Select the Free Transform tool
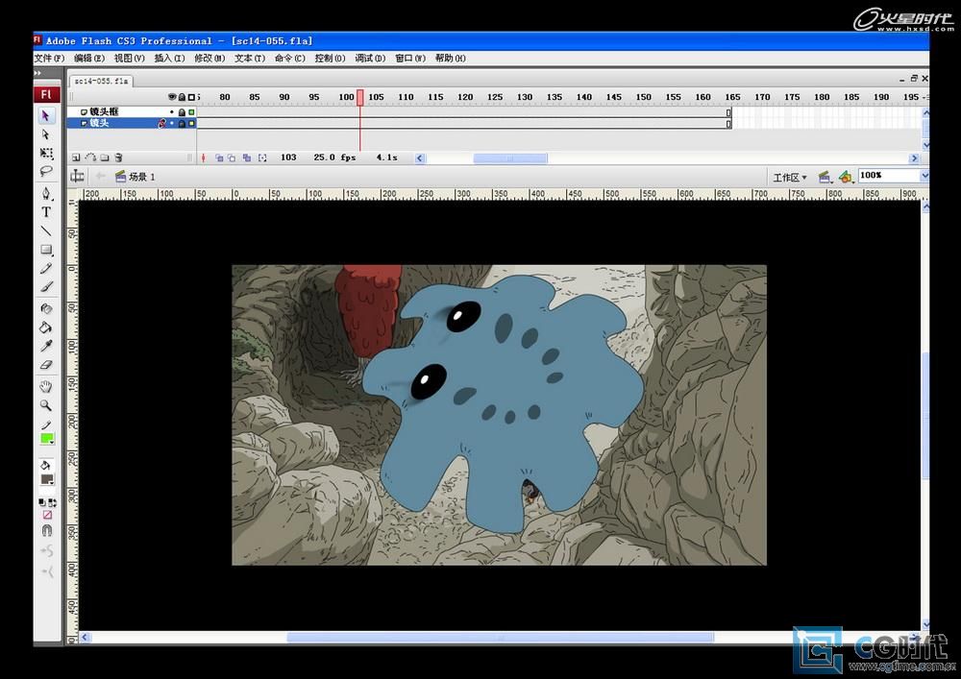 pyautogui.click(x=46, y=153)
